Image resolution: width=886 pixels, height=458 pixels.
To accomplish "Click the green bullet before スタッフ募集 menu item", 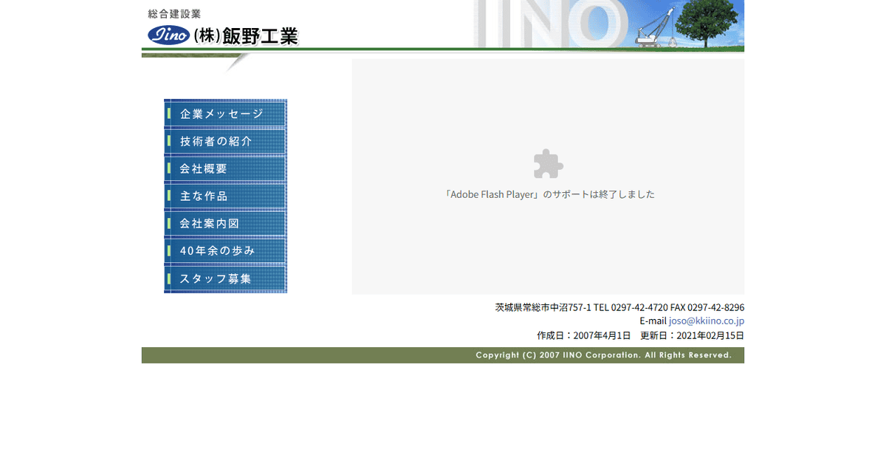I will [x=171, y=278].
